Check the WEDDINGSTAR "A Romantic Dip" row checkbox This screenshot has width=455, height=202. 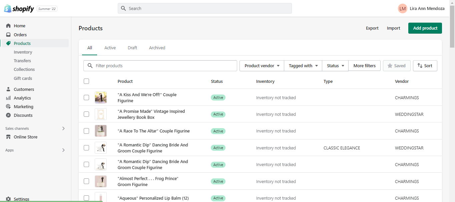click(86, 148)
